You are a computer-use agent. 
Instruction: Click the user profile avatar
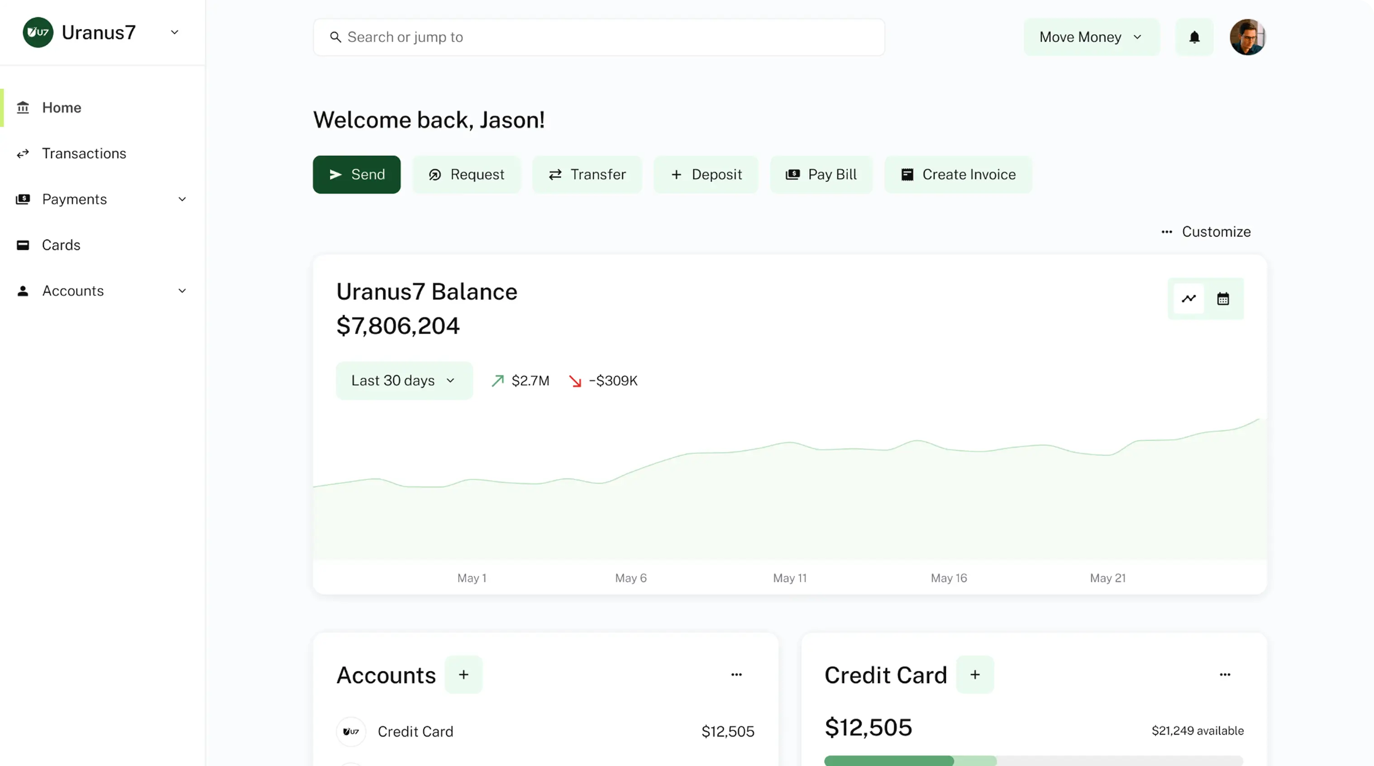coord(1247,37)
